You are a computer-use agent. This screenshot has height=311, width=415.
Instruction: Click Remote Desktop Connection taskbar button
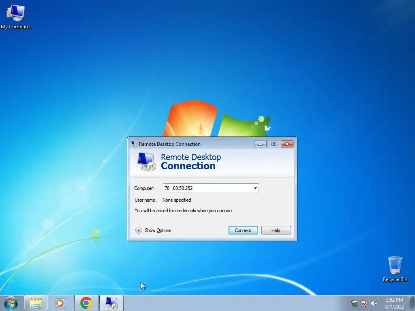click(111, 303)
